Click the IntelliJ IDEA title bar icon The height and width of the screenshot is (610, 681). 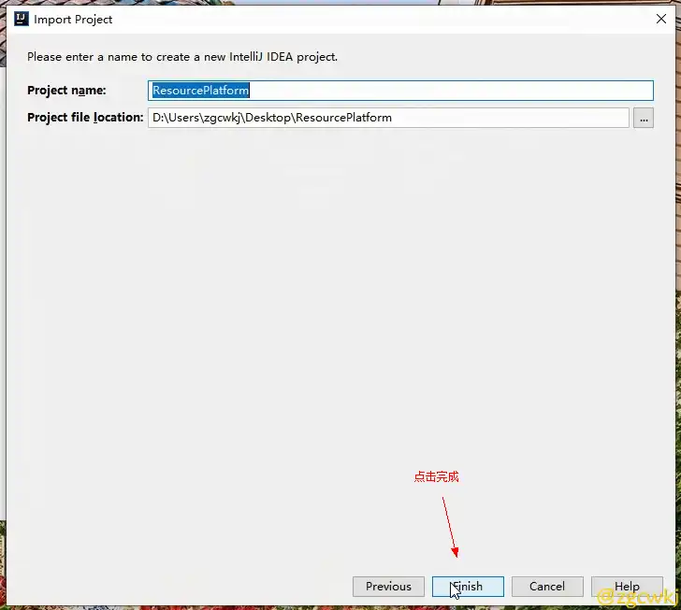[22, 19]
